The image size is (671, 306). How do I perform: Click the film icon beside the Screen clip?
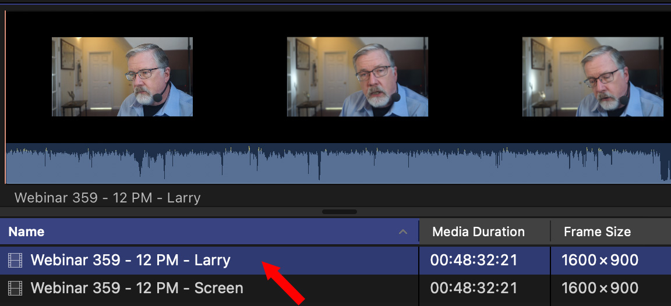coord(15,288)
